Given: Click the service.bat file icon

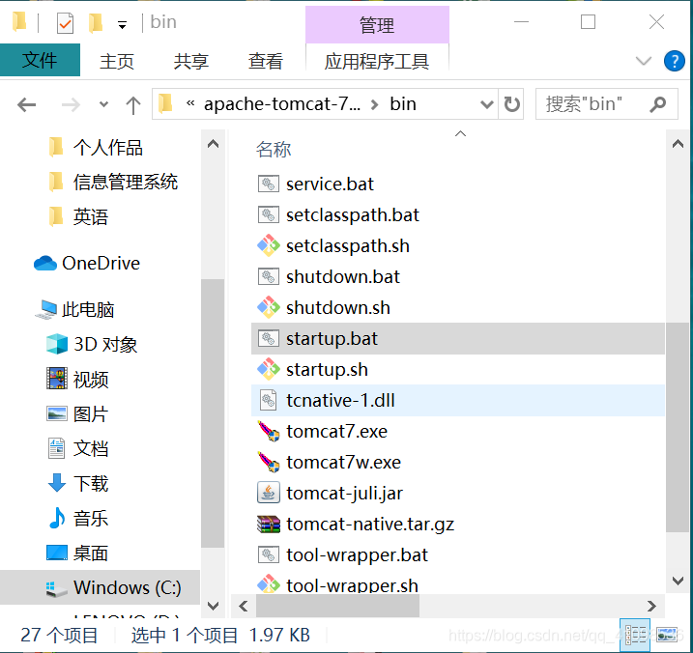Looking at the screenshot, I should pyautogui.click(x=269, y=184).
